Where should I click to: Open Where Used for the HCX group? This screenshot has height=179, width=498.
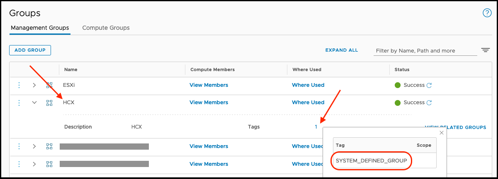[x=308, y=103]
